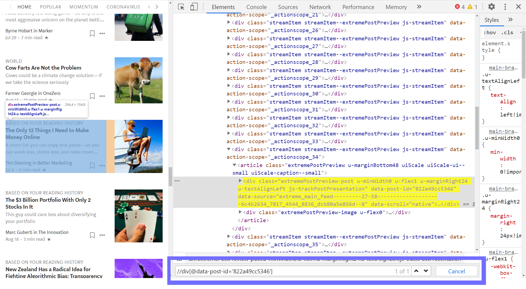526x289 pixels.
Task: Expand streamItem div _actionscope_28
Action: click(228, 54)
